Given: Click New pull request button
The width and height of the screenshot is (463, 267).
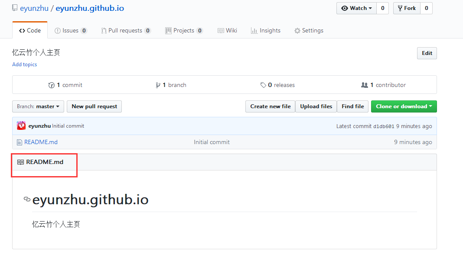Looking at the screenshot, I should [x=95, y=106].
